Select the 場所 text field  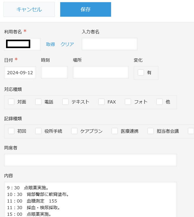(101, 72)
